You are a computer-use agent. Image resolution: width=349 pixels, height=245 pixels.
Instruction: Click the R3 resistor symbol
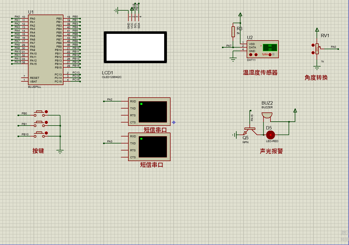[x=233, y=32]
